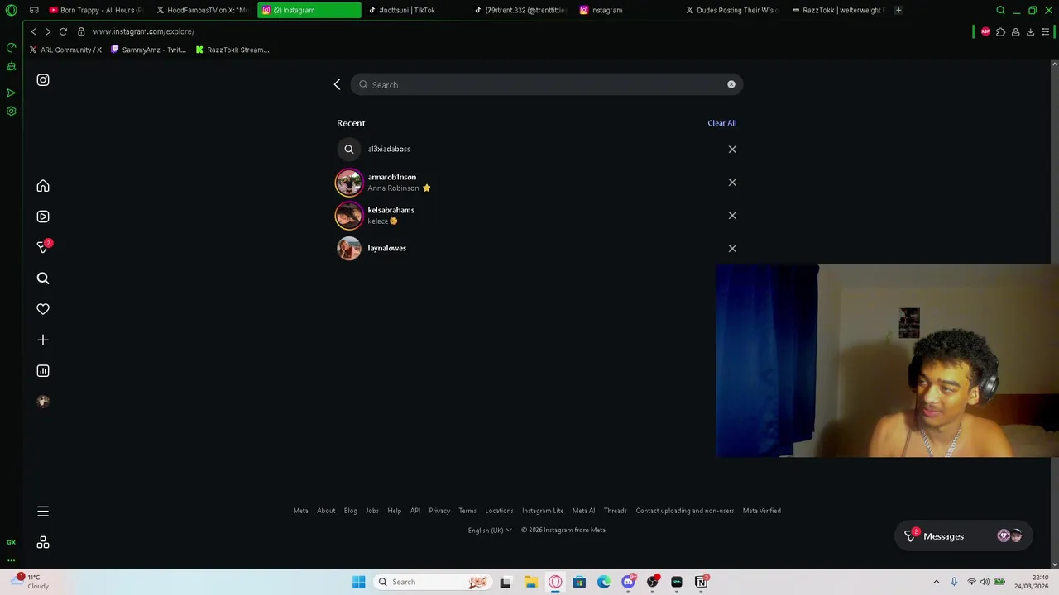Open Windows Start button

(358, 582)
